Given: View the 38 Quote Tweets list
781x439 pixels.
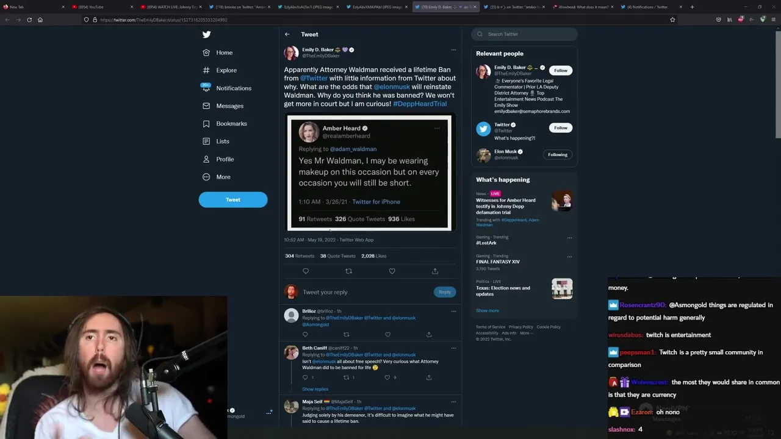Looking at the screenshot, I should 337,256.
